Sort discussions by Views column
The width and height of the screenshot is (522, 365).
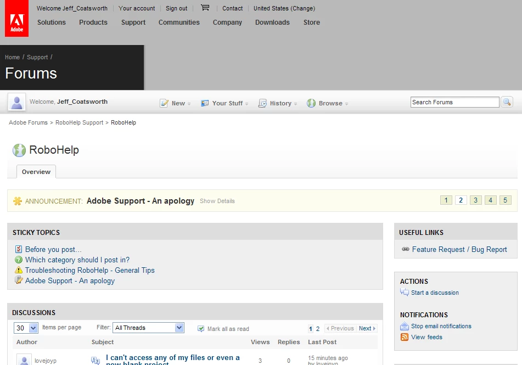(260, 342)
